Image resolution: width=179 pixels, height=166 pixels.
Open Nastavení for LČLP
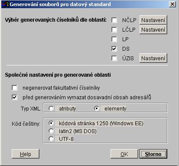153,29
